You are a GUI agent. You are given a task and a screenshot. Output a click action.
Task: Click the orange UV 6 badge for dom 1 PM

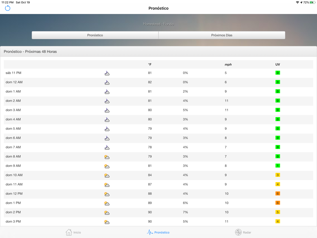coord(278,203)
